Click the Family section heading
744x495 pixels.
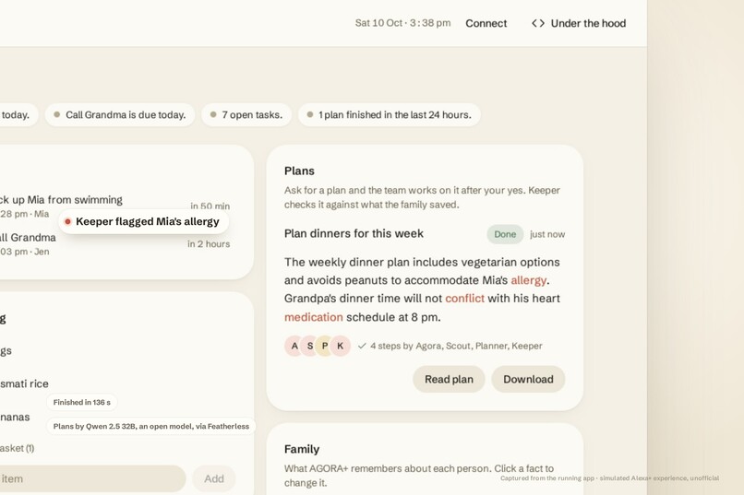pyautogui.click(x=302, y=449)
